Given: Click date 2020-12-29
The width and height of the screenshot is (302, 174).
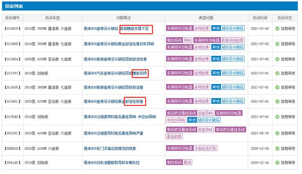Looking at the screenshot, I should point(260,148).
